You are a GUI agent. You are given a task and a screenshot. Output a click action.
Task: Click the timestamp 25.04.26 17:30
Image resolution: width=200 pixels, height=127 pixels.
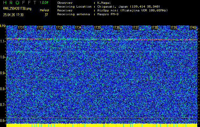point(13,15)
